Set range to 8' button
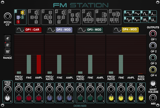Screen dimensions: 160x108 tap(8, 45)
